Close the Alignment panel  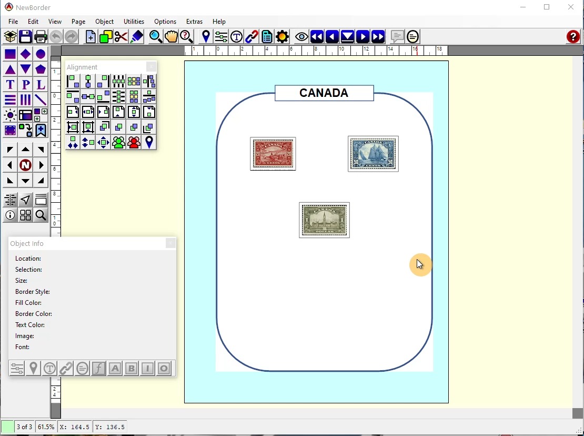coord(151,67)
